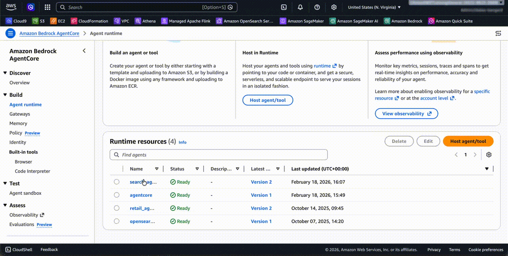The image size is (508, 256).
Task: Open EC2 shortcut in favorites bar
Action: point(58,21)
